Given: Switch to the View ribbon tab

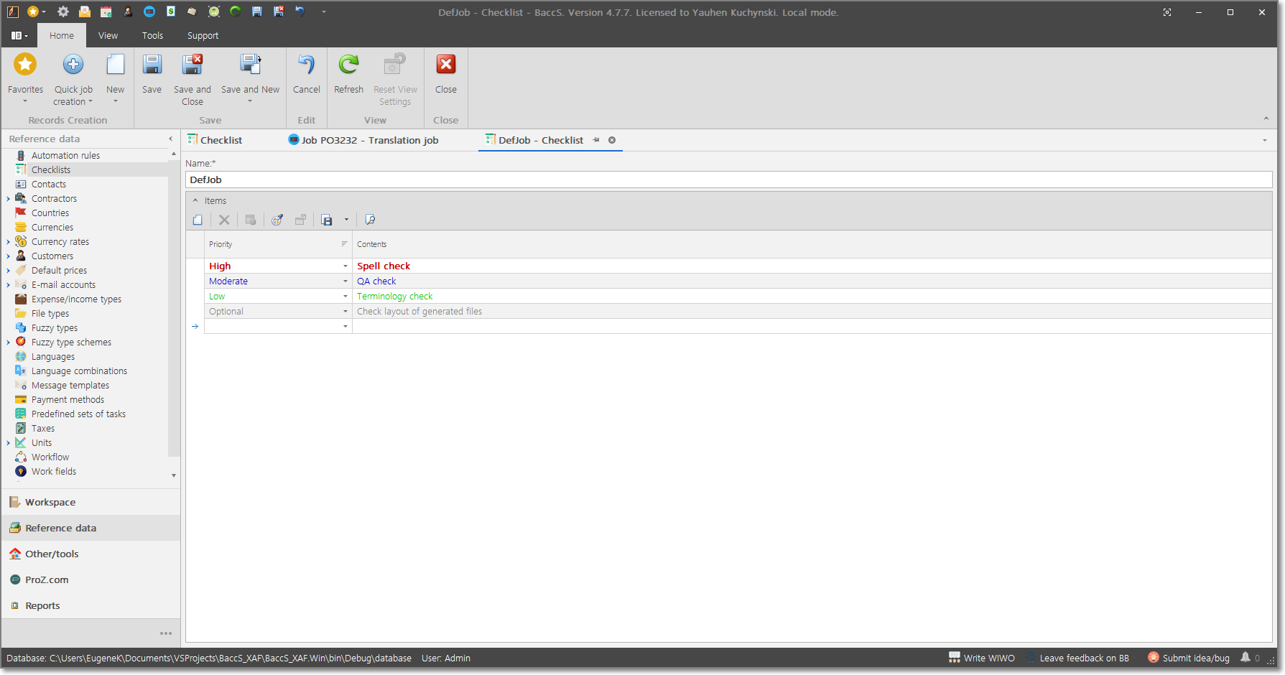Looking at the screenshot, I should pos(108,35).
